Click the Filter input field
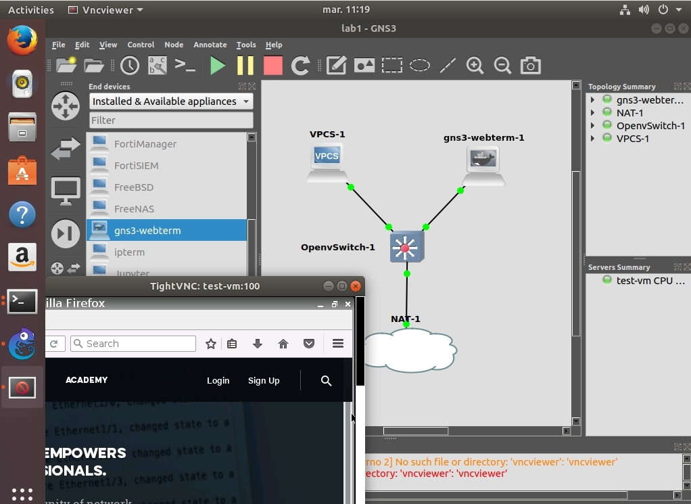 171,120
